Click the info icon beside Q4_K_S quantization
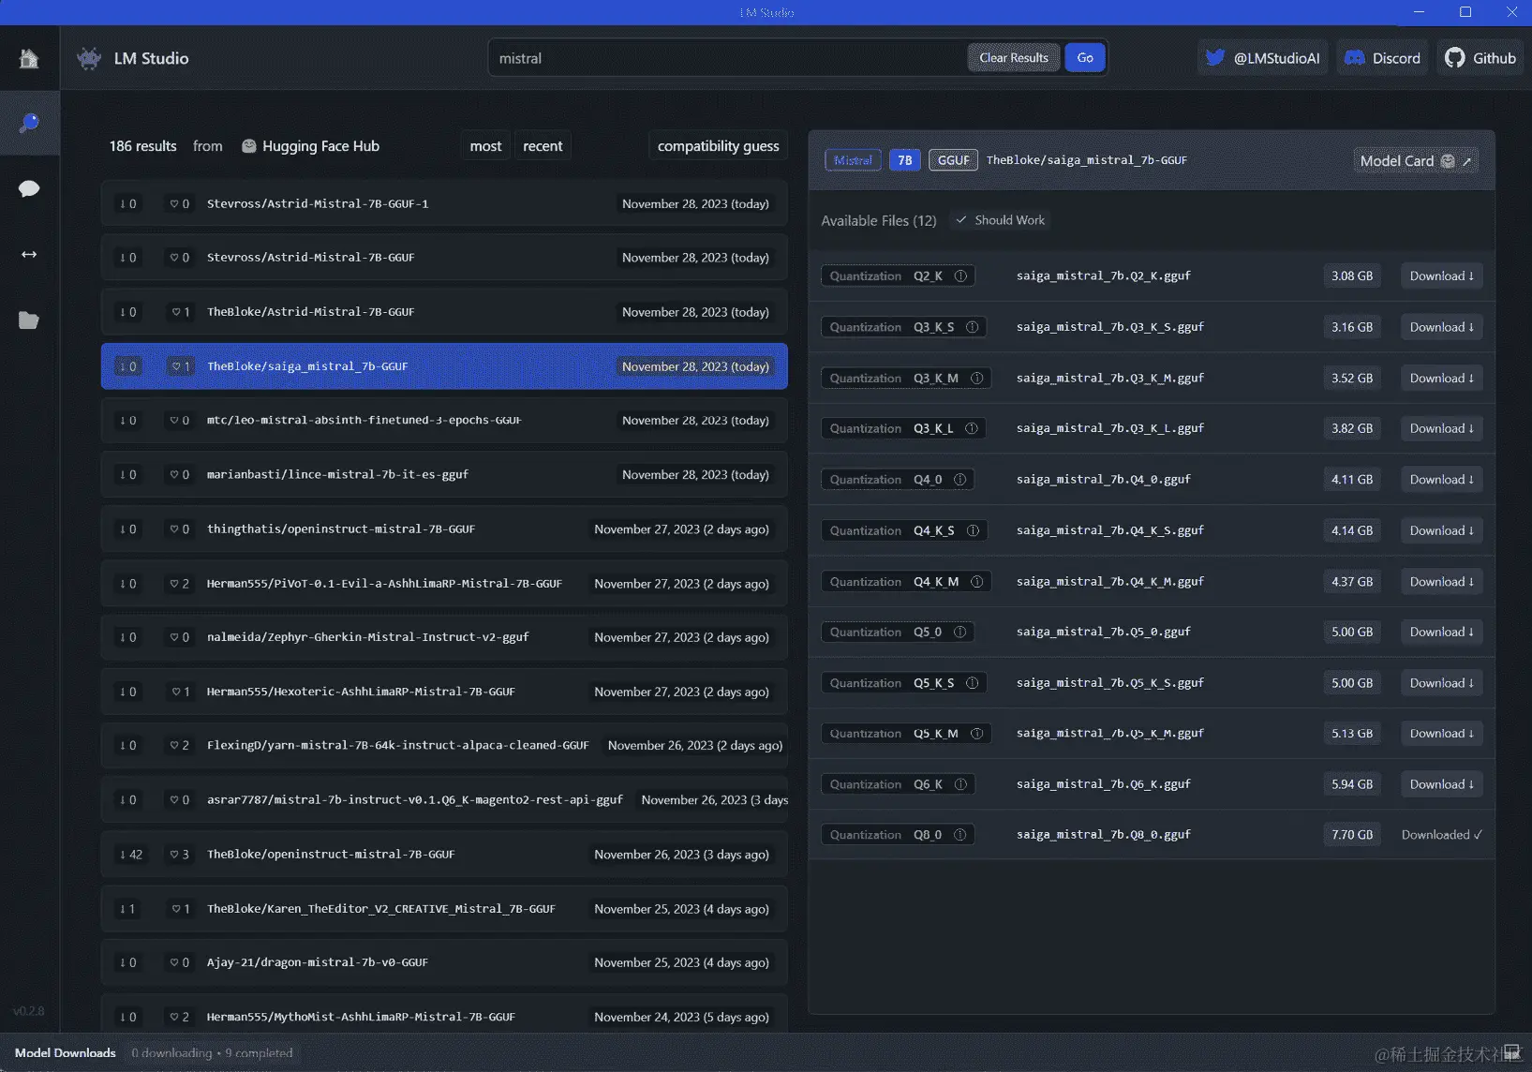 (x=973, y=530)
